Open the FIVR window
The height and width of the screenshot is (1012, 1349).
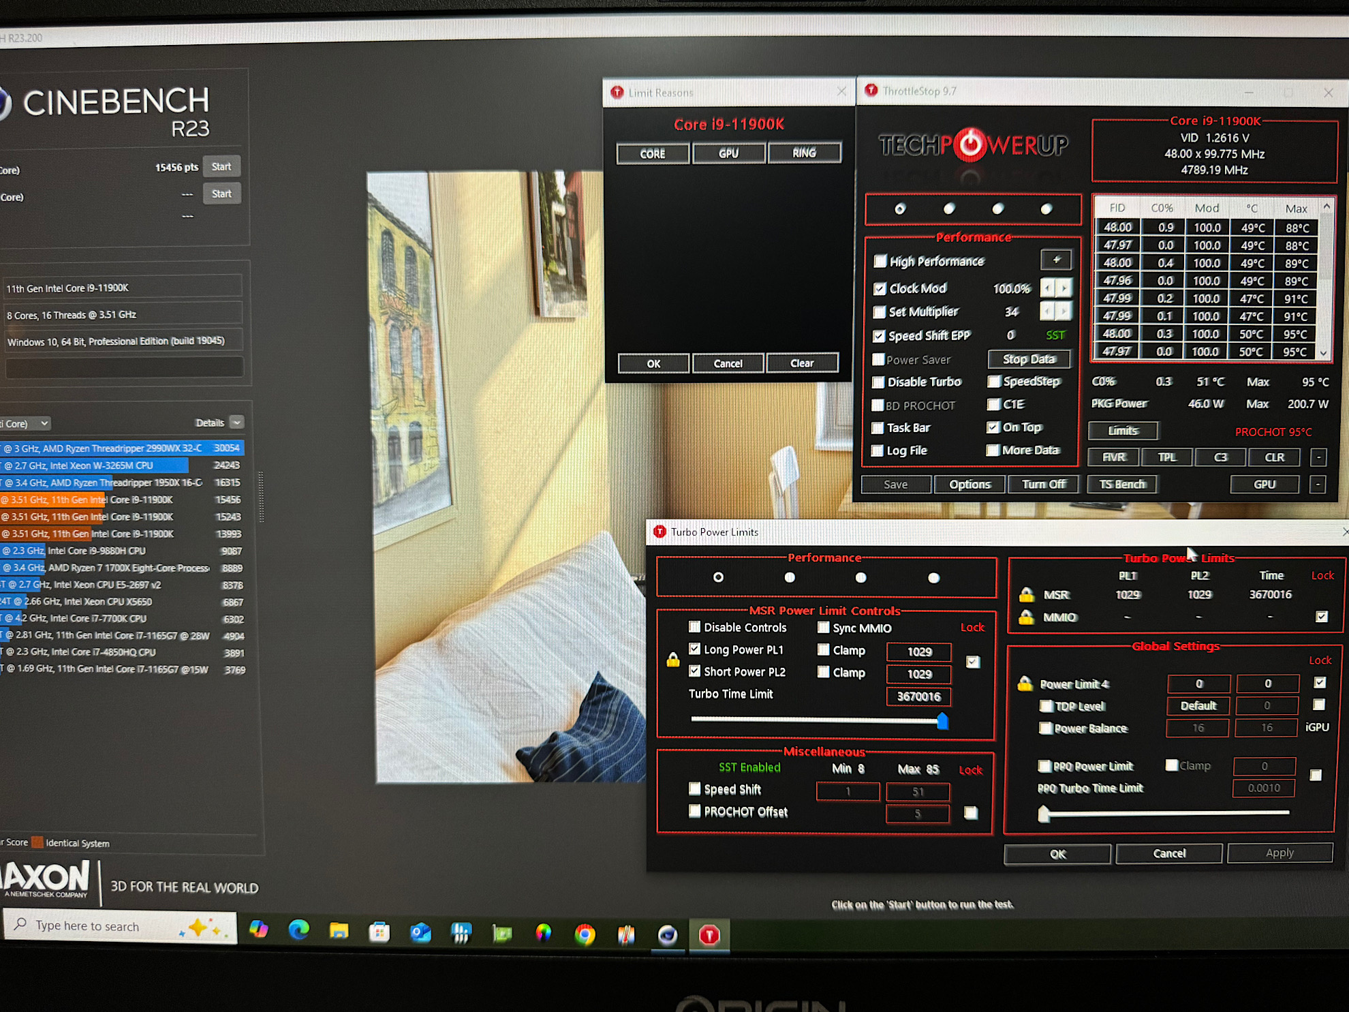pyautogui.click(x=1114, y=457)
